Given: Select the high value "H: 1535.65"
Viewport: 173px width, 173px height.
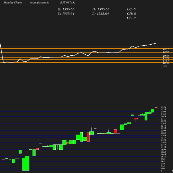Looking at the screenshot, I should click(x=101, y=9).
